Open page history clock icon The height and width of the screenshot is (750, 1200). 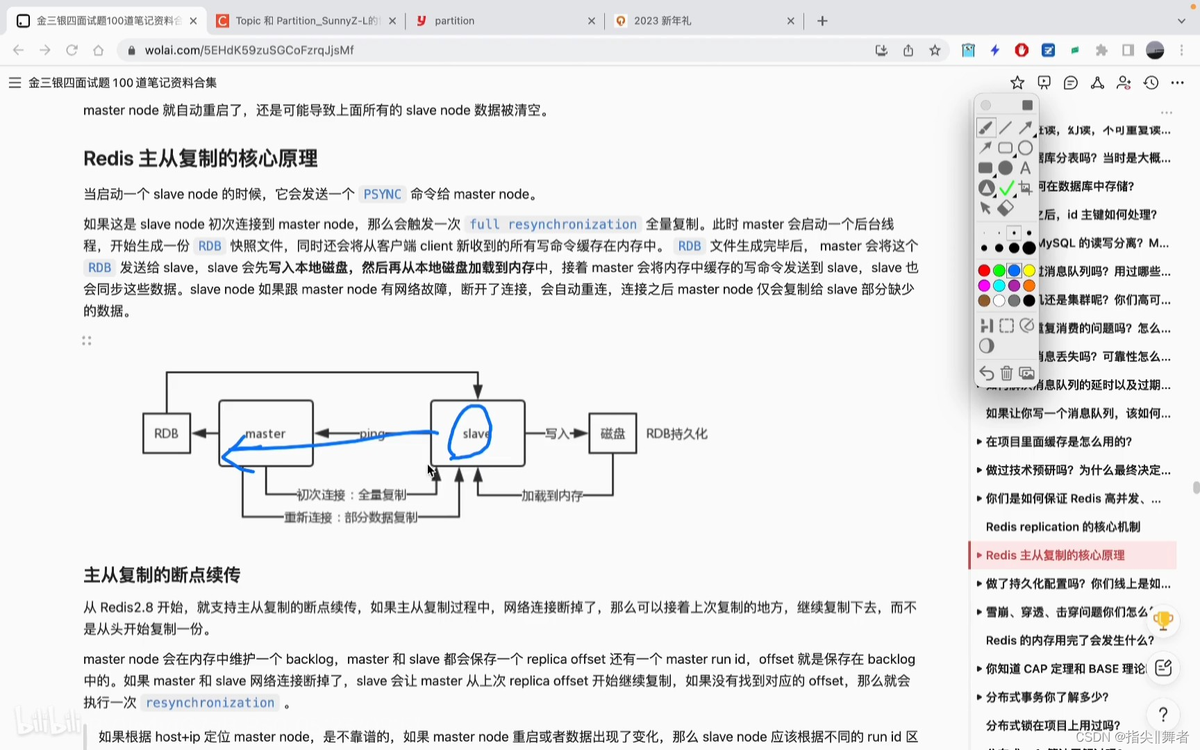click(1151, 83)
